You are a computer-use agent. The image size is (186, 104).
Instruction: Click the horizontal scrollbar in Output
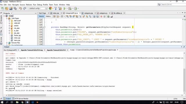(x=27, y=95)
